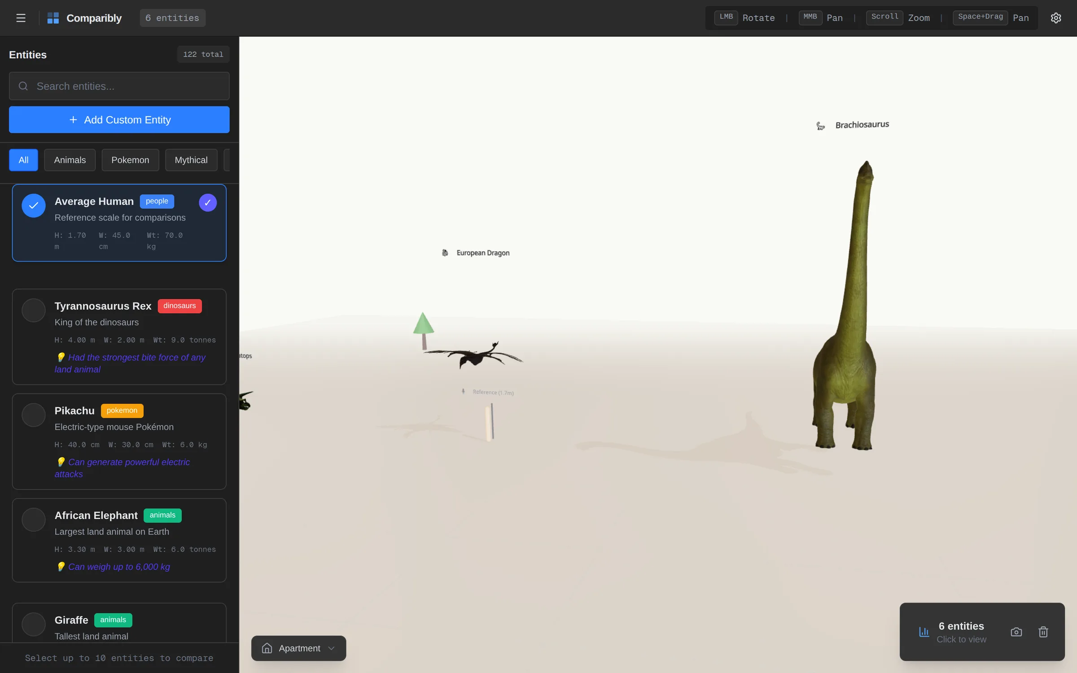Viewport: 1077px width, 673px height.
Task: Expand the 6 entities panel
Action: (x=961, y=632)
